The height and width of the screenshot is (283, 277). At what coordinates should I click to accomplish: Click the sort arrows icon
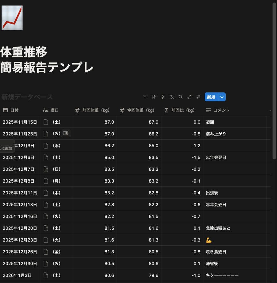coord(154,97)
